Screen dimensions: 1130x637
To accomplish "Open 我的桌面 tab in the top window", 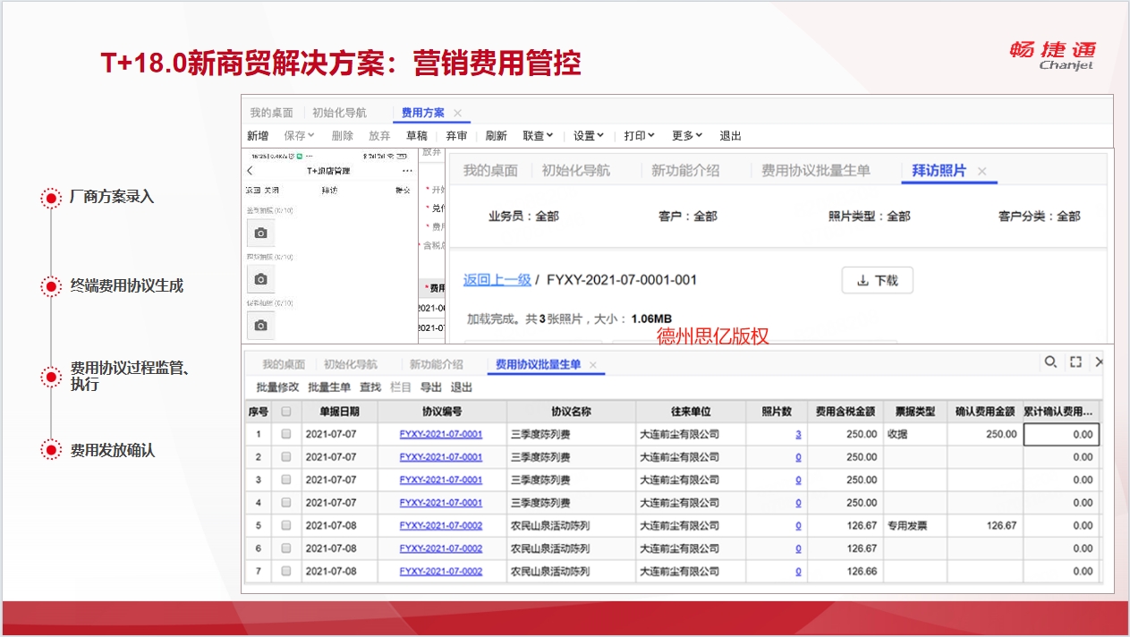I will pos(271,113).
